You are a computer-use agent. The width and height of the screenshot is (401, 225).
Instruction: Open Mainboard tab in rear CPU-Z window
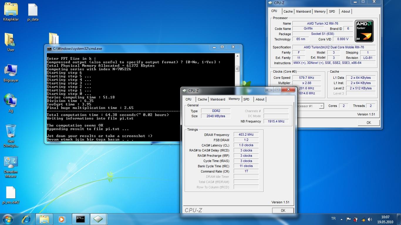coord(304,11)
